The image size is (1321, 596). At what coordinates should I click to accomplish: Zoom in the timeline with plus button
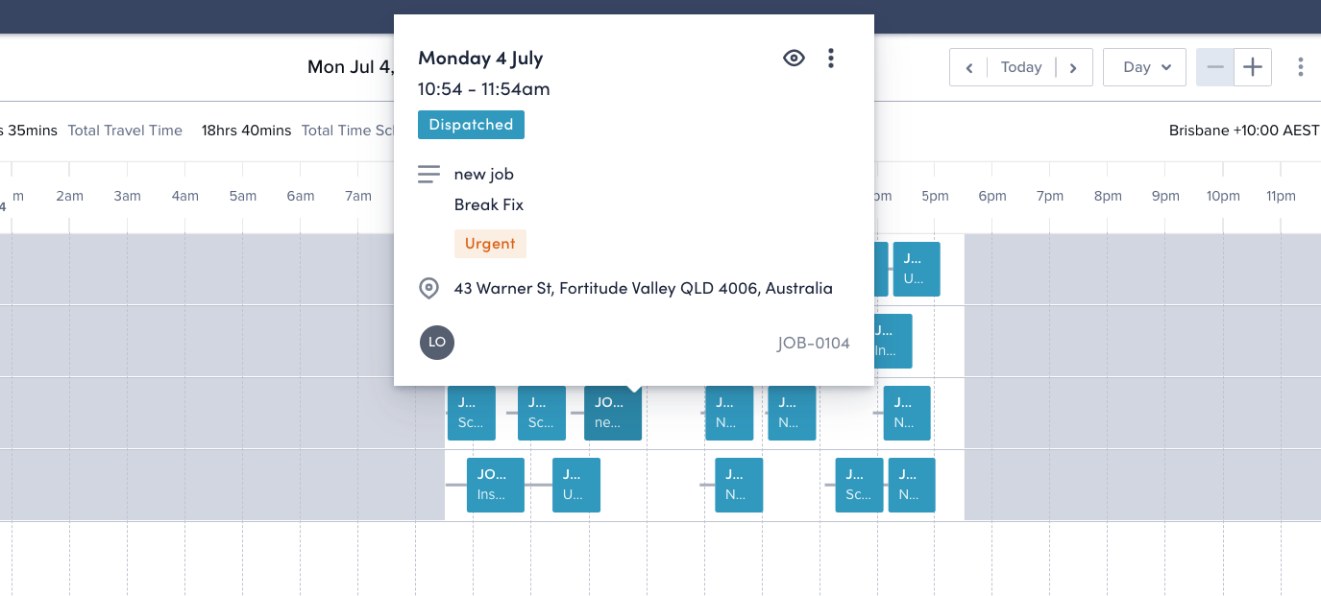coord(1253,67)
